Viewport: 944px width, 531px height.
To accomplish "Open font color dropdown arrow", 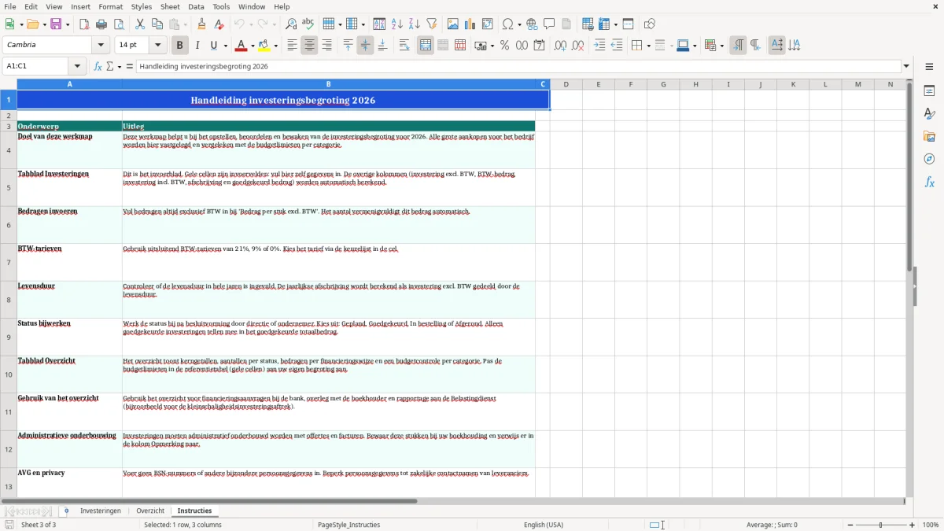I will pos(252,46).
